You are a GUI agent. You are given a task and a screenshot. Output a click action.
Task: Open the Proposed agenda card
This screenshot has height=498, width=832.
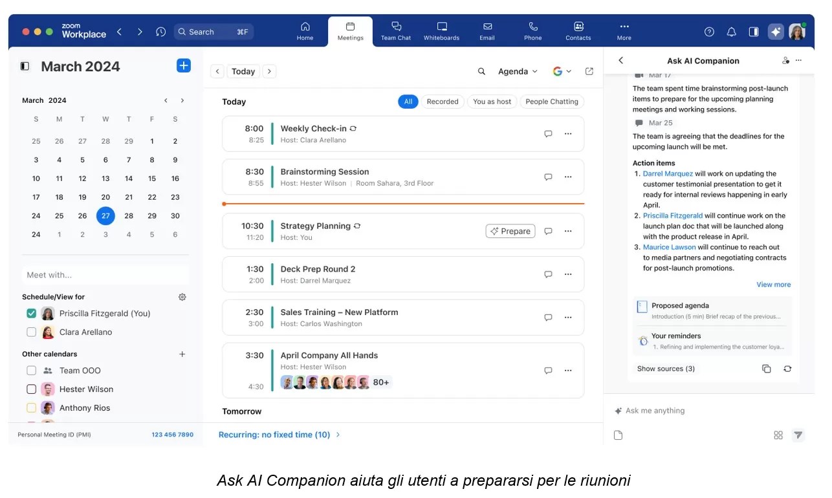click(x=712, y=310)
